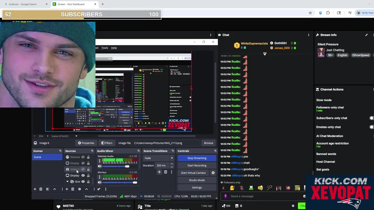This screenshot has height=210, width=374.
Task: Open the Scaled preview zoom dropdown
Action: coord(76,136)
